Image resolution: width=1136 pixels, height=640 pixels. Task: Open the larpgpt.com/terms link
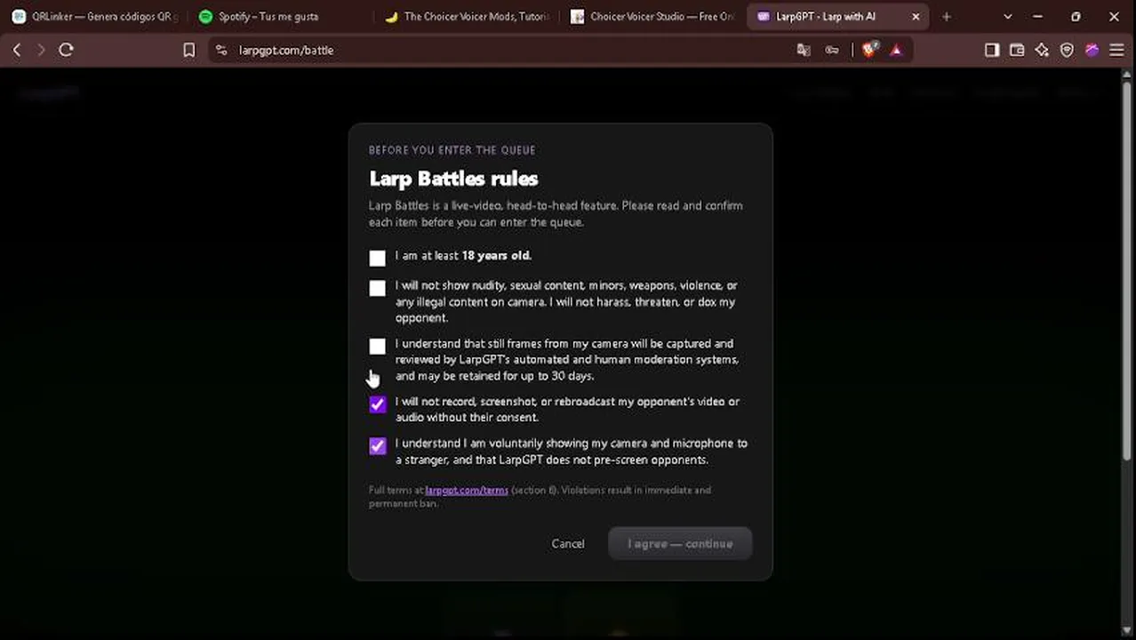(x=467, y=490)
